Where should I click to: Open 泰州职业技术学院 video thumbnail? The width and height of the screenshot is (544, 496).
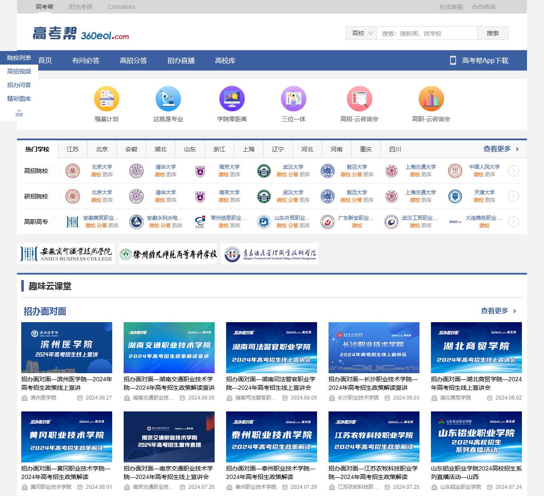coord(272,437)
